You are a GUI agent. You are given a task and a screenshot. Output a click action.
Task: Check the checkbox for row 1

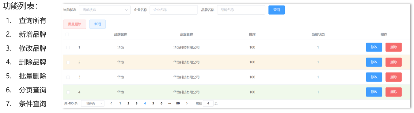coord(68,48)
